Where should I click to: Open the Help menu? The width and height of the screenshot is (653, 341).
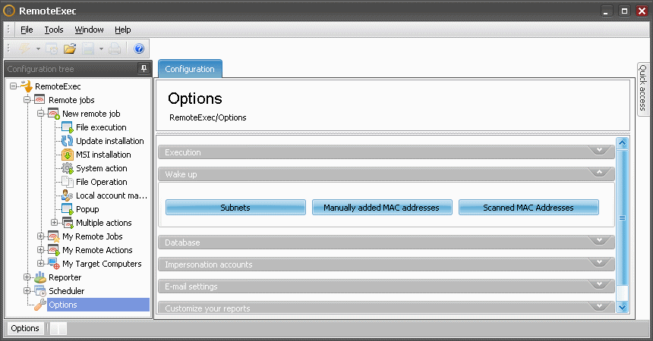point(123,30)
